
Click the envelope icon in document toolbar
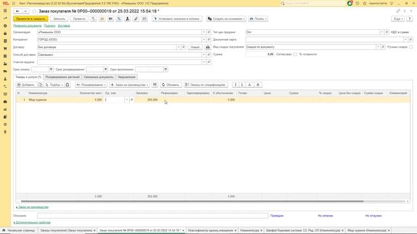(102, 19)
